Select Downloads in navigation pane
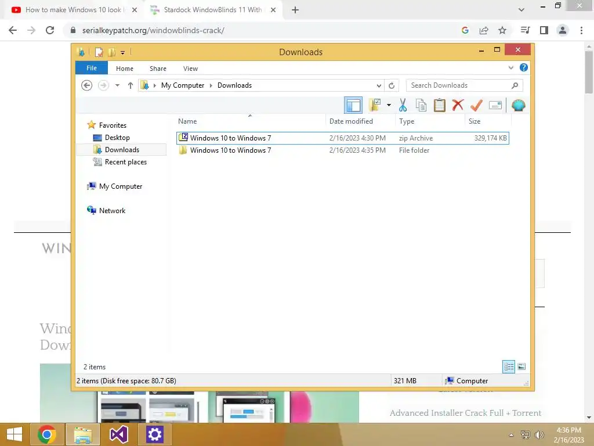This screenshot has width=594, height=446. coord(122,149)
